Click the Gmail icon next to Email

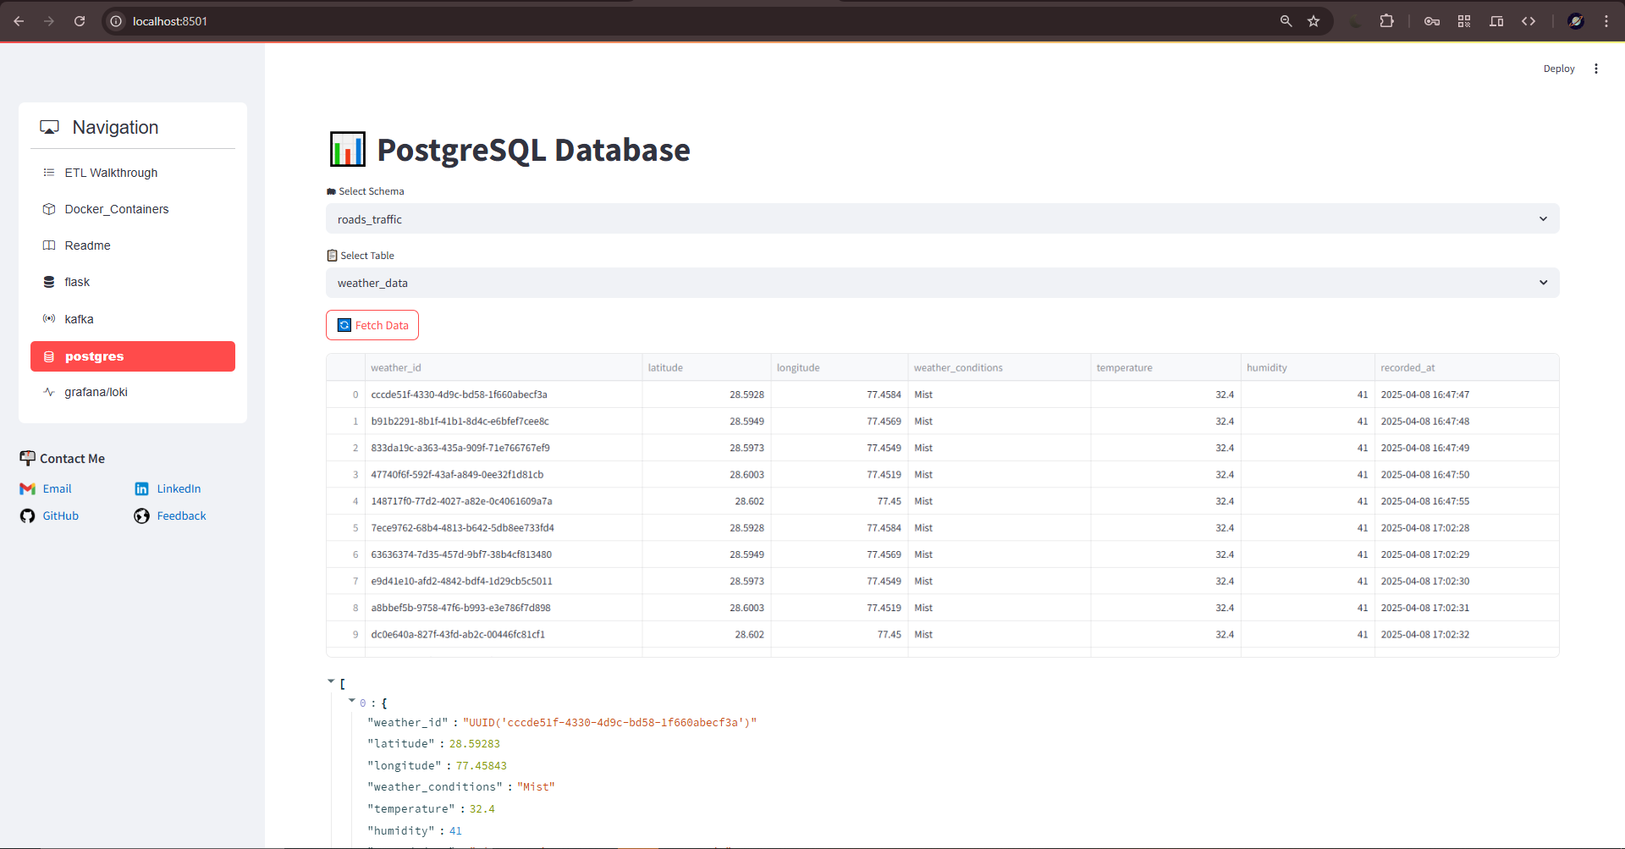[27, 488]
